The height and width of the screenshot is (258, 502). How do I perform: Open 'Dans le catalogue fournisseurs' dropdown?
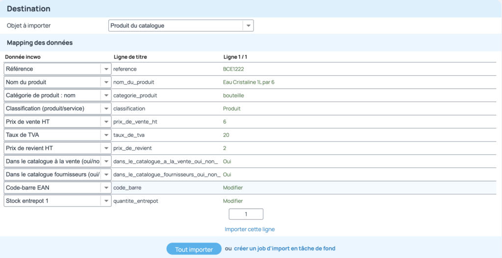(x=58, y=175)
